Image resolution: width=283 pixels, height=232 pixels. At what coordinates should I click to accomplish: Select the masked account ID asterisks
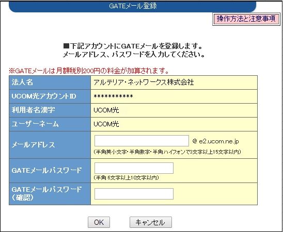point(113,96)
